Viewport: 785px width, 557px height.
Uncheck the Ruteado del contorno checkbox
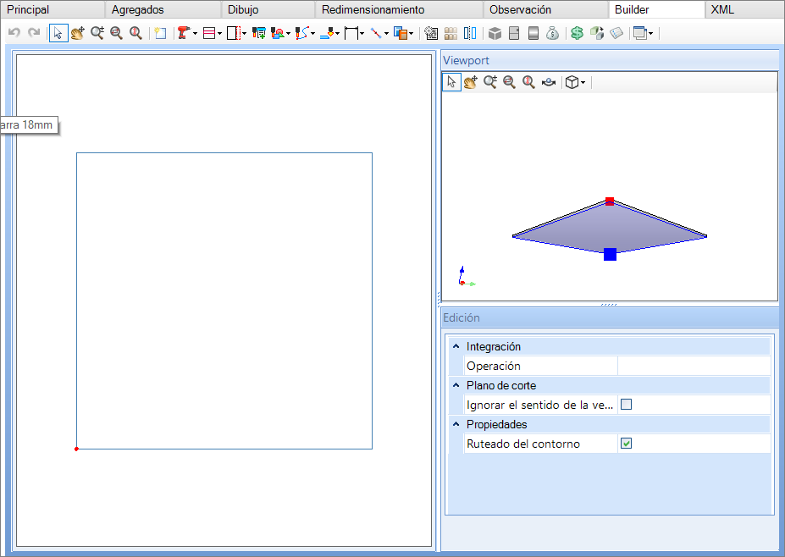coord(627,444)
